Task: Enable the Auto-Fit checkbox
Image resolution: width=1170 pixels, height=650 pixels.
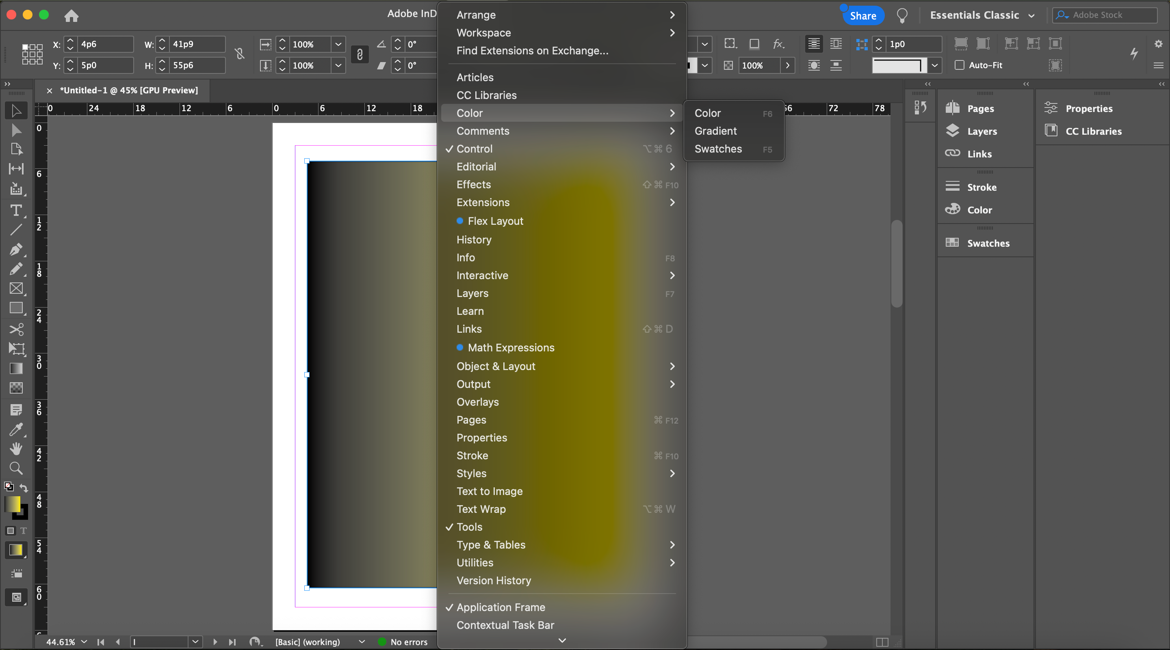Action: point(959,65)
